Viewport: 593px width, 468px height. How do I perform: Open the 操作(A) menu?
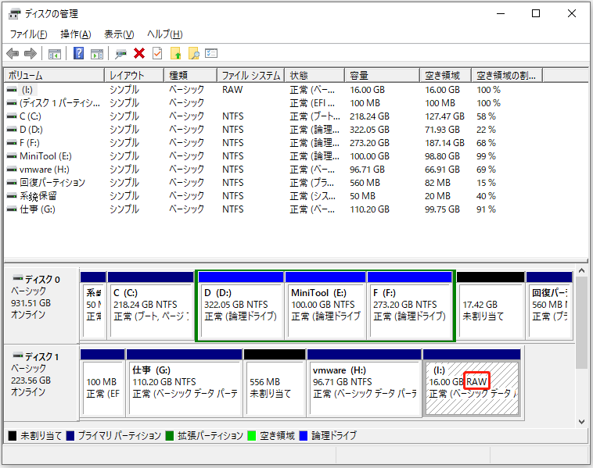tap(76, 34)
